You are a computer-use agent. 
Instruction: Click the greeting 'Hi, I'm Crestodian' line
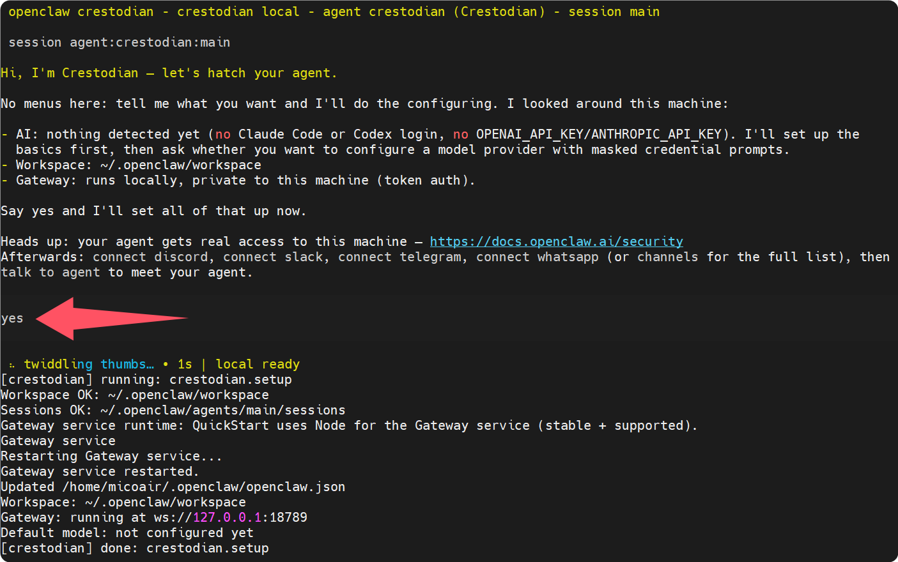click(x=169, y=73)
